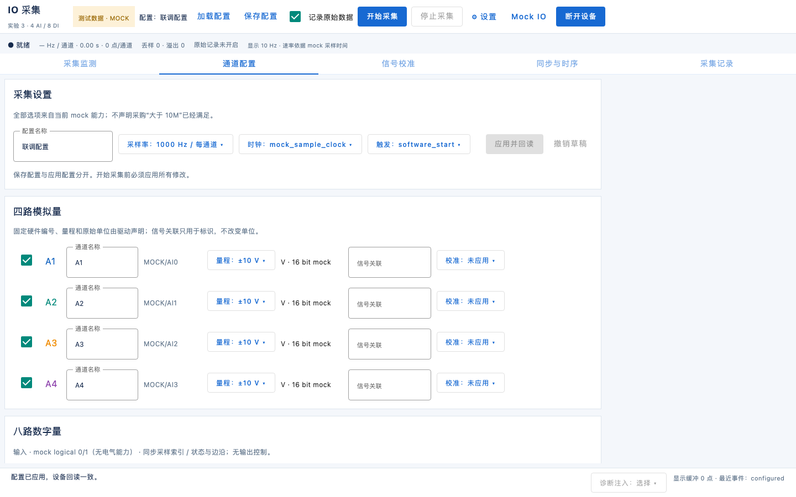Open 设置 with the gear icon
The height and width of the screenshot is (497, 796).
(x=484, y=17)
